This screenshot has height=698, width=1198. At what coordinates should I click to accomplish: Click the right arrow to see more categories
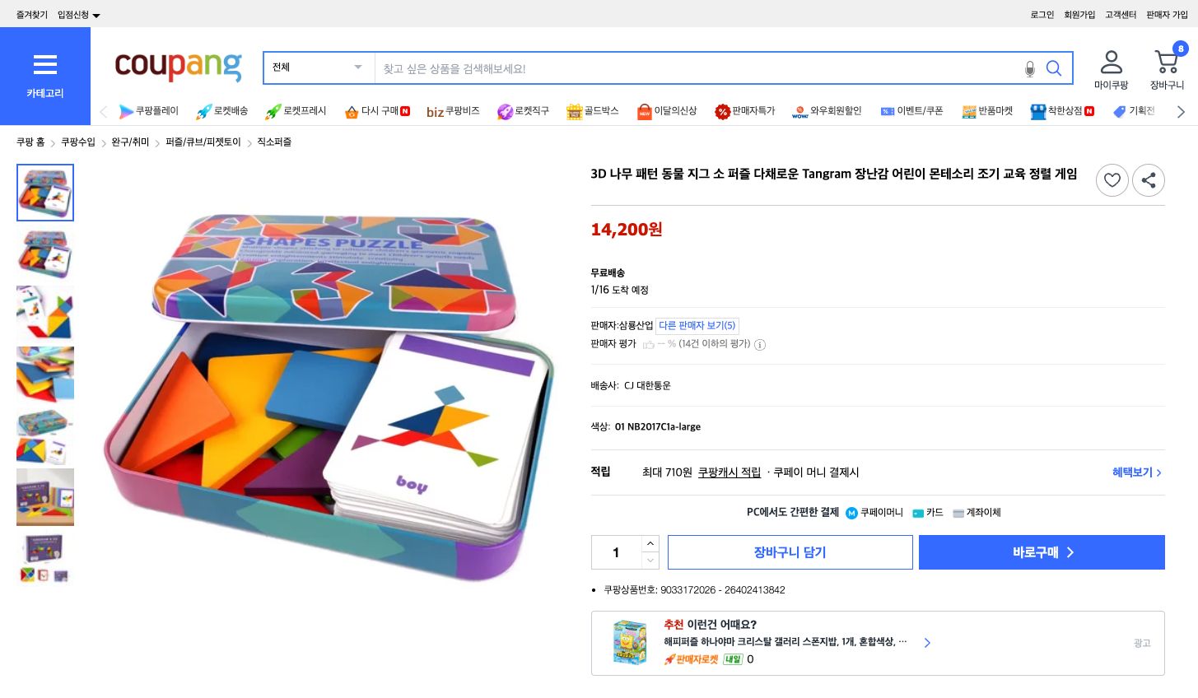coord(1181,111)
